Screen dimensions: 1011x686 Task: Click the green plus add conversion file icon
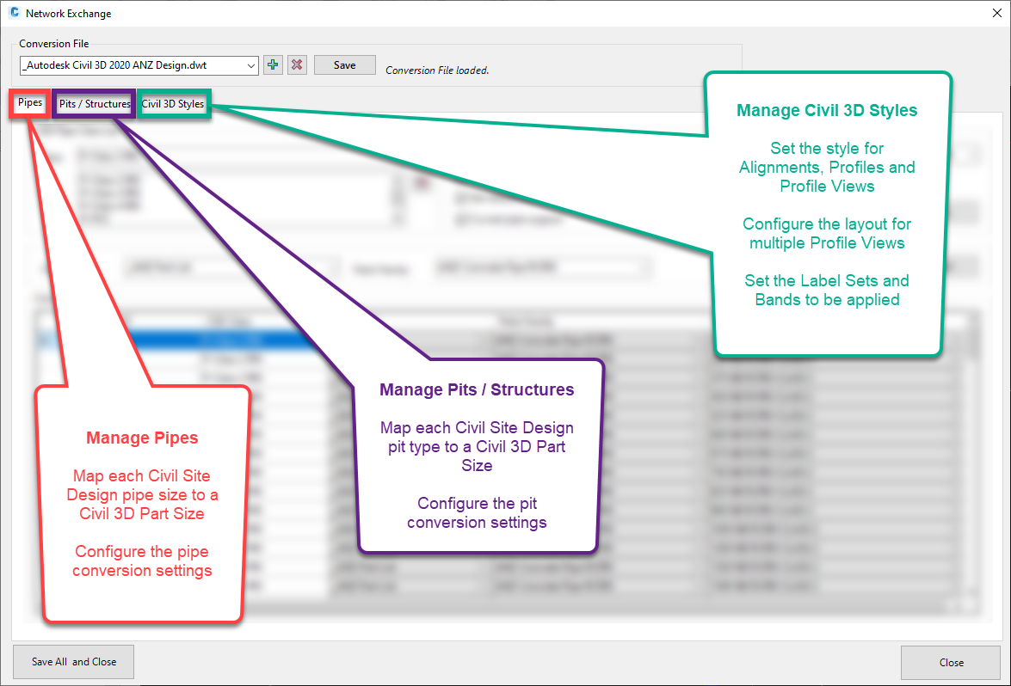click(x=273, y=65)
